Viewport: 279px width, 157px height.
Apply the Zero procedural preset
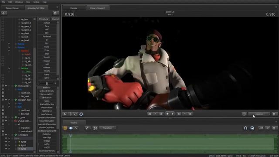point(47,26)
